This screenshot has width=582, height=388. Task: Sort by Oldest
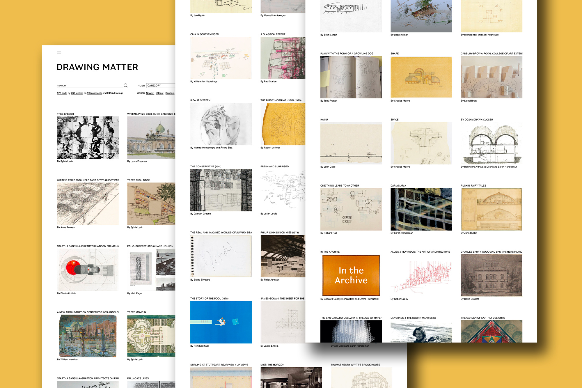coord(160,93)
